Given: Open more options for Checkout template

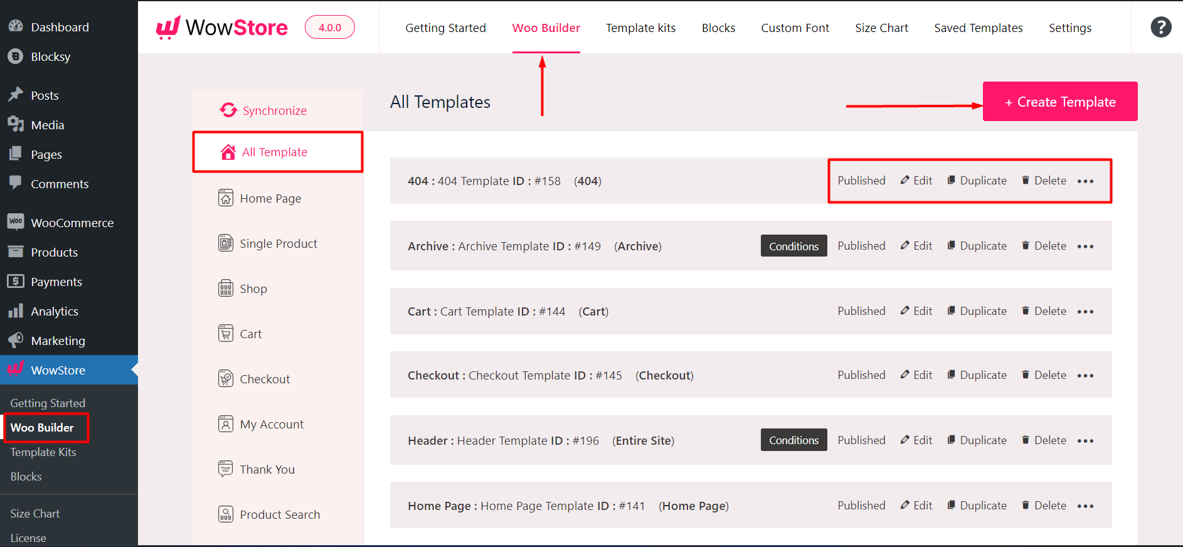Looking at the screenshot, I should (x=1085, y=376).
